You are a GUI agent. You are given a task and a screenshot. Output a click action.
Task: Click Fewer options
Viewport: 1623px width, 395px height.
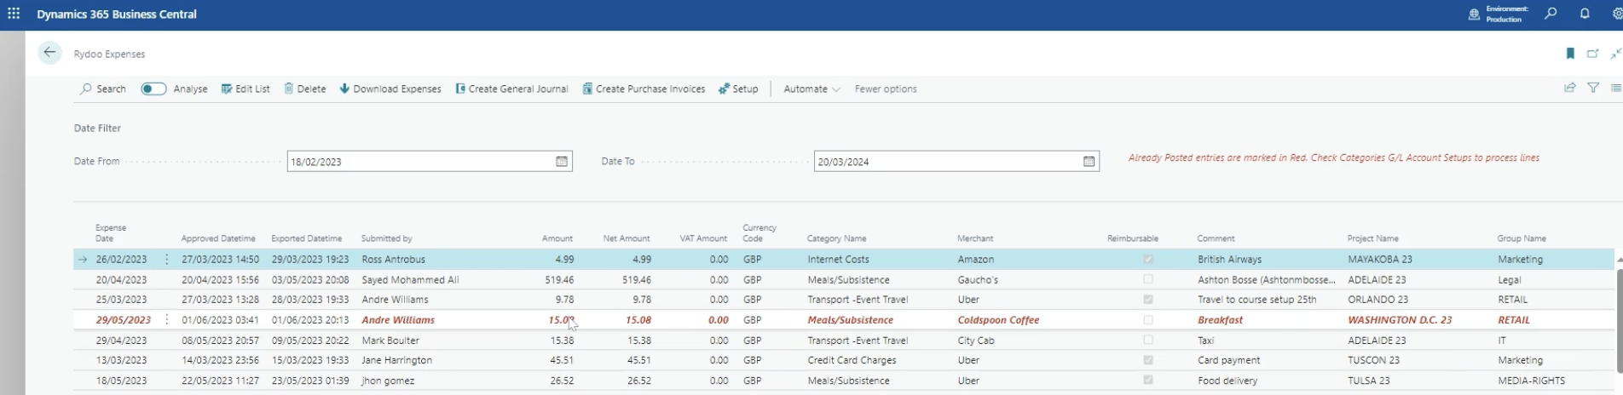[x=886, y=89]
